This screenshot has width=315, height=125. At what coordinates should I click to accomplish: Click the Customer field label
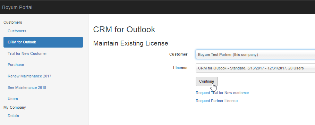[x=178, y=54]
